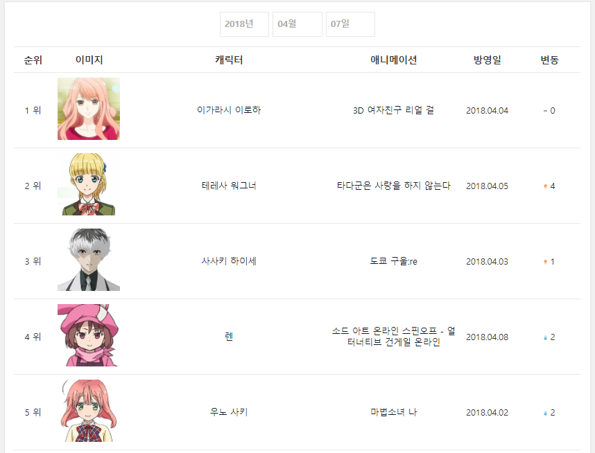Viewport: 595px width, 453px height.
Task: Open the 07일 day selector
Action: tap(350, 24)
